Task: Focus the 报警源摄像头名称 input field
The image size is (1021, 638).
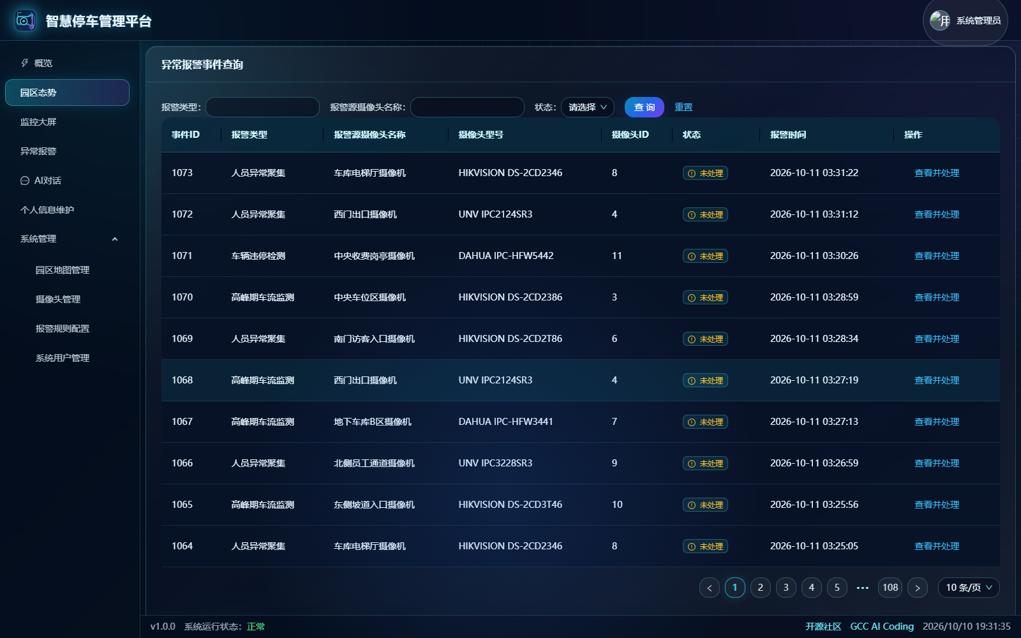Action: 467,107
